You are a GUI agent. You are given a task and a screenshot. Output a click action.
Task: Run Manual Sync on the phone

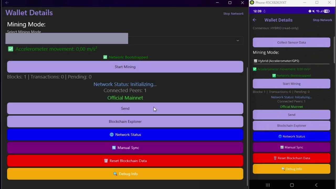tap(291, 147)
